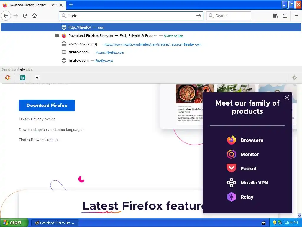Open the Library icon in toolbar
Image resolution: width=302 pixels, height=227 pixels.
point(275,16)
